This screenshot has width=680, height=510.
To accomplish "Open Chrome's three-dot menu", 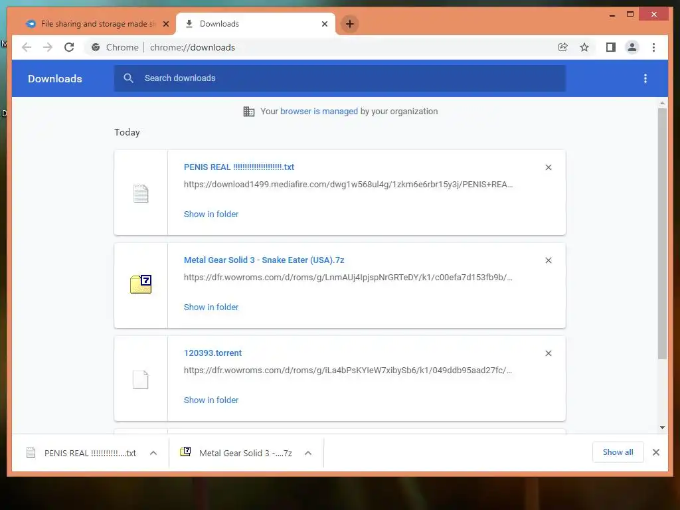I will click(x=653, y=47).
